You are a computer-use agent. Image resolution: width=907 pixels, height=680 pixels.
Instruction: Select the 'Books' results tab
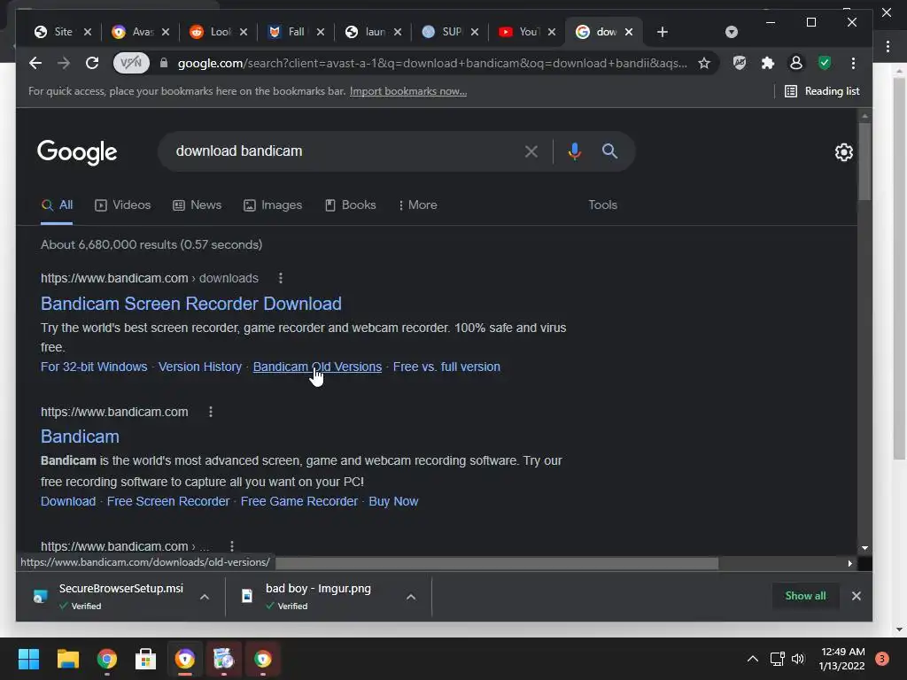point(350,205)
